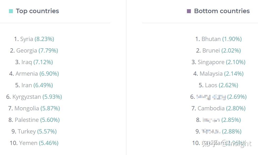Select the Bottom countries heading

coord(222,11)
